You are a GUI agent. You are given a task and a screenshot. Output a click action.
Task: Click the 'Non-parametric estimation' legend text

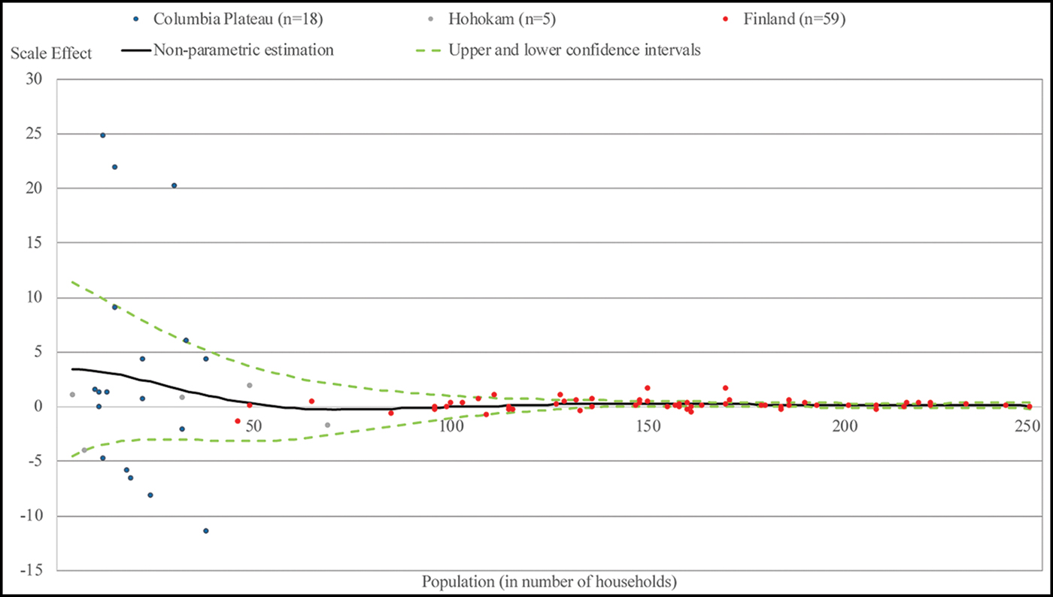(x=244, y=50)
